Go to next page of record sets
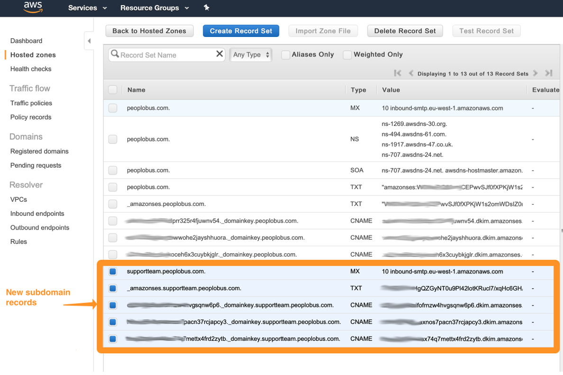This screenshot has height=375, width=563. pyautogui.click(x=536, y=73)
